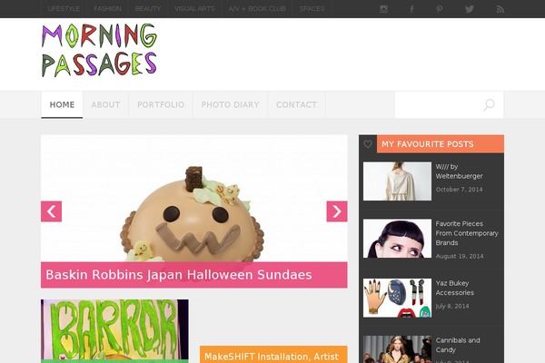
Task: Open the A/V + Book Club category
Action: point(257,9)
